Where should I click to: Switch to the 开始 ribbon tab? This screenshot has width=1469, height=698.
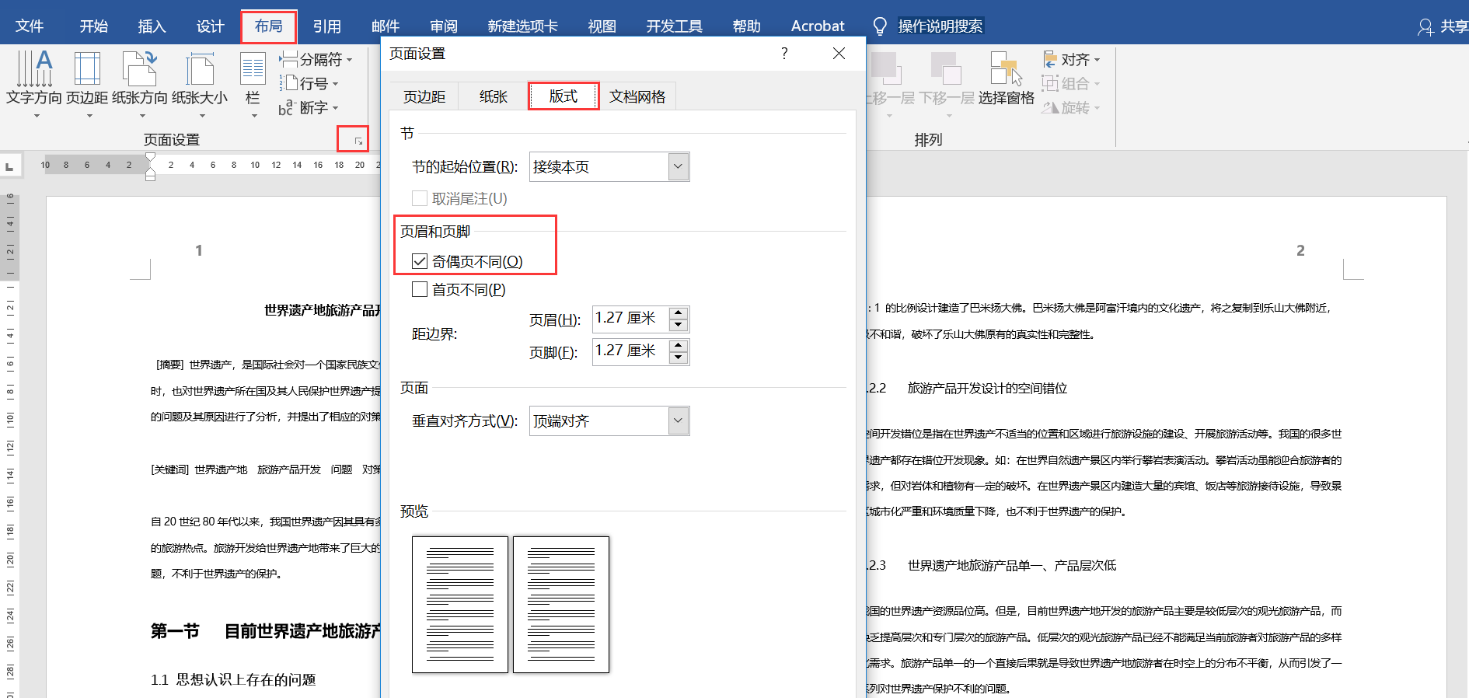(x=94, y=26)
